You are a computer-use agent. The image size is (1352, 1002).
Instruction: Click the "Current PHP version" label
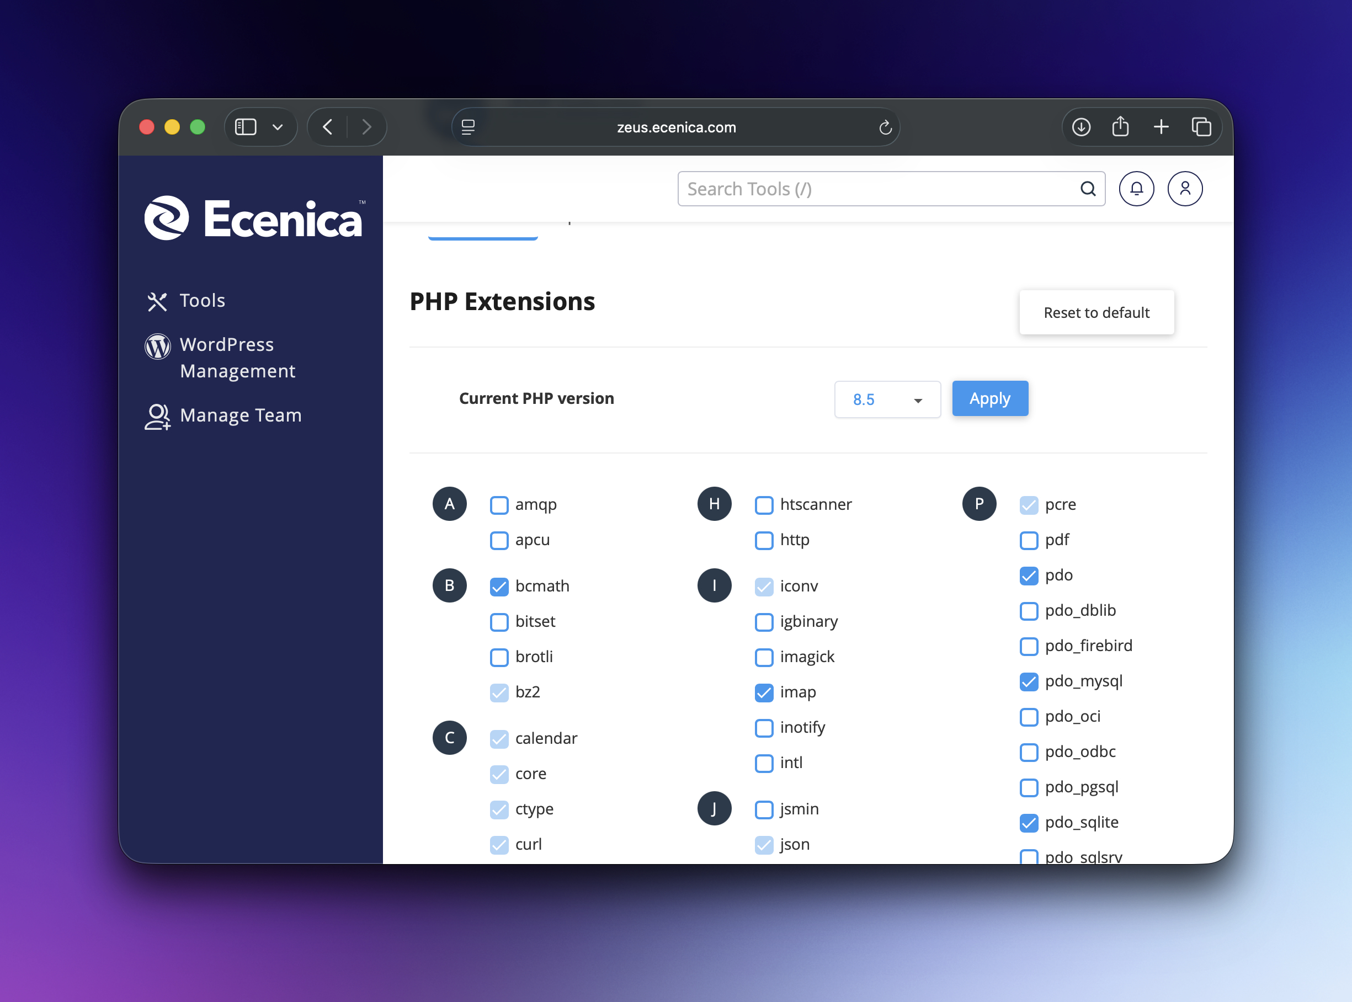click(536, 398)
